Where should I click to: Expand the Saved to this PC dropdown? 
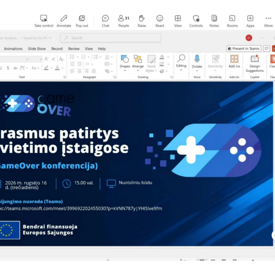pyautogui.click(x=50, y=38)
